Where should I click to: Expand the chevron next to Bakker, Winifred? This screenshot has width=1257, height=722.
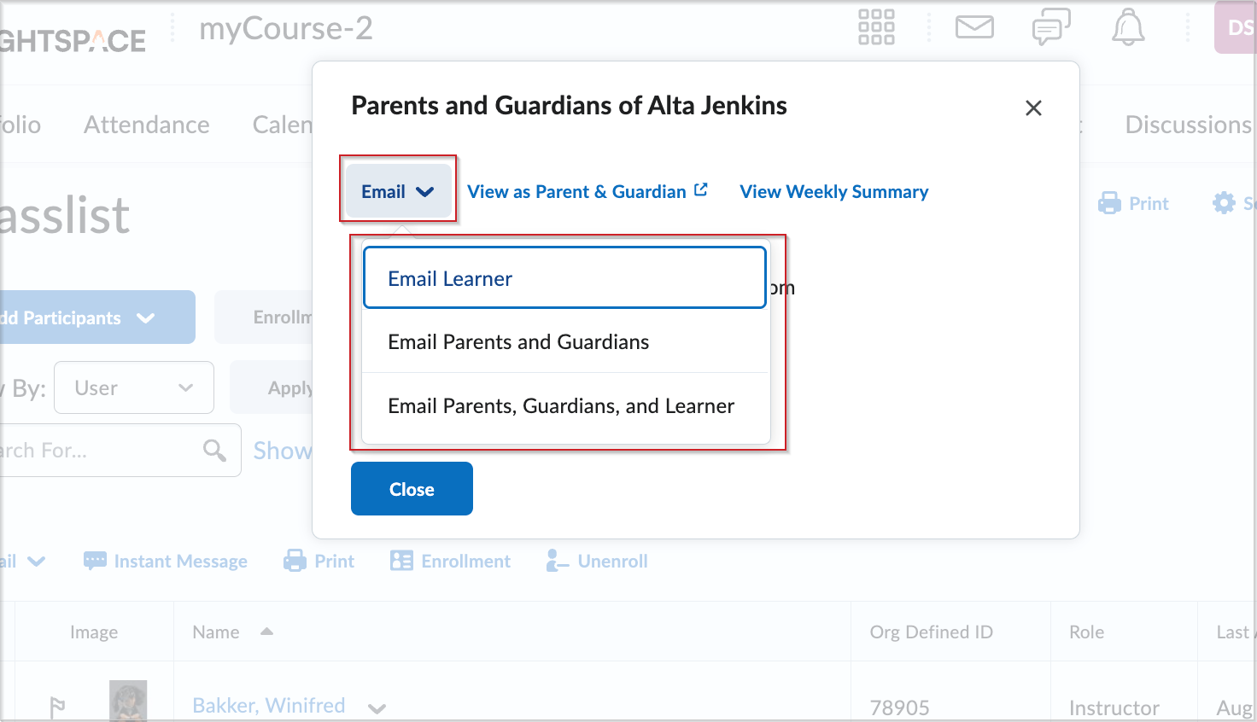coord(377,707)
